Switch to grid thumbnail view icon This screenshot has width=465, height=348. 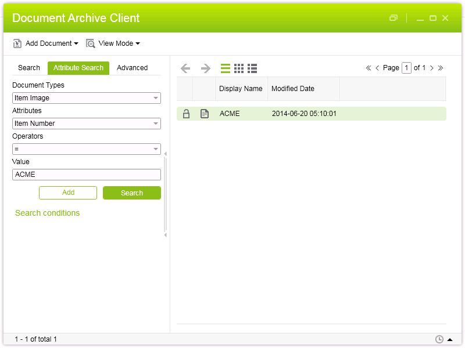239,68
